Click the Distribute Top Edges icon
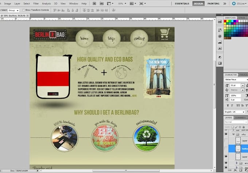Screen dimensions: 248x173 pos(84,10)
